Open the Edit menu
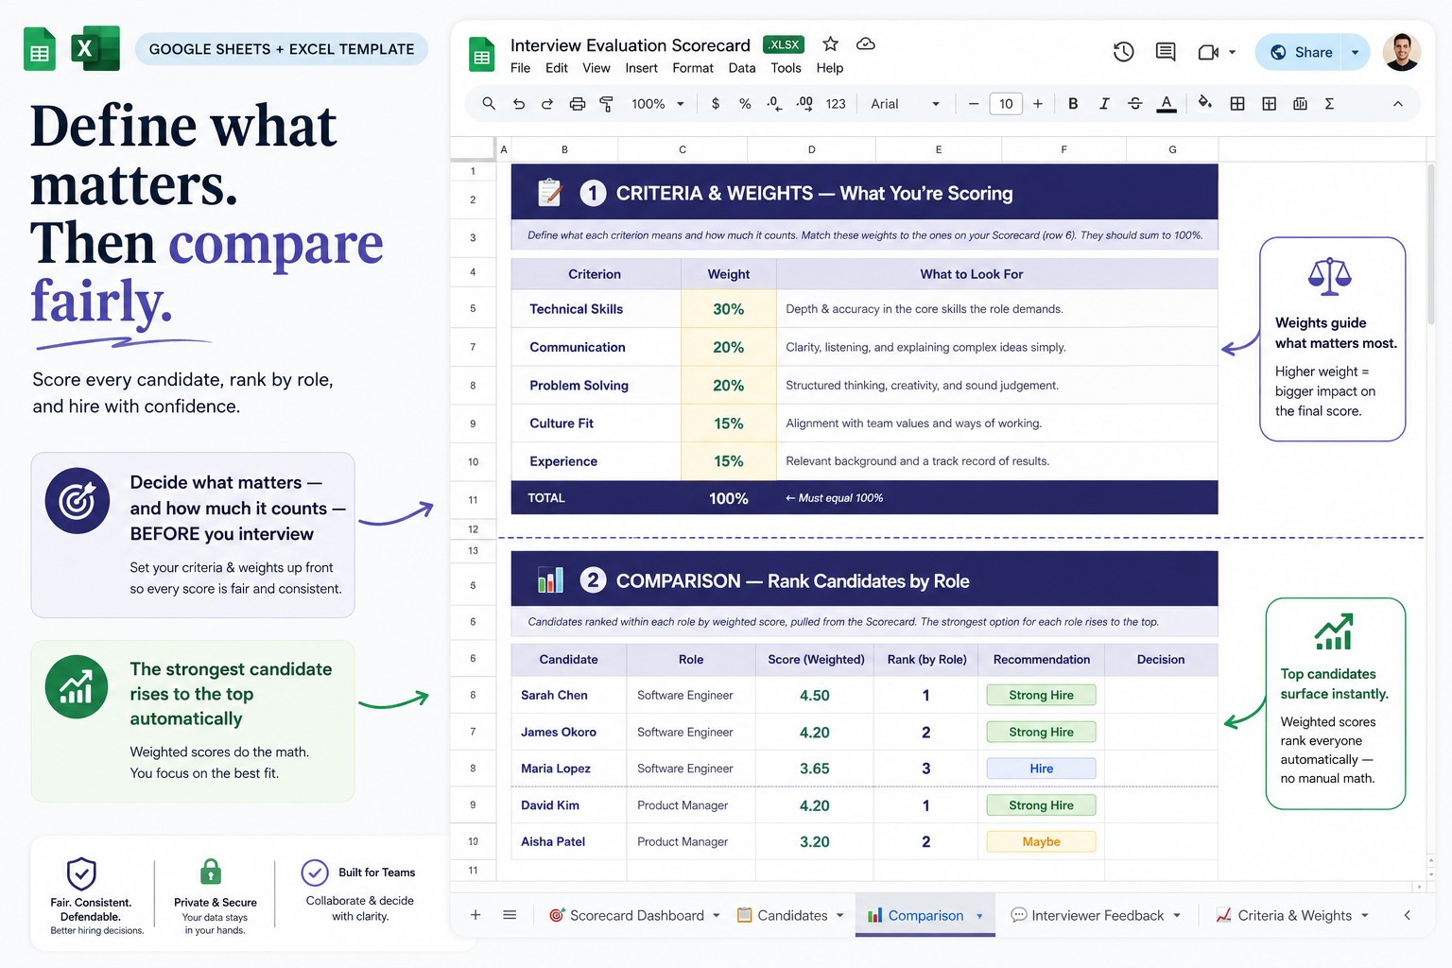Screen dimensions: 1452x968 tap(557, 68)
